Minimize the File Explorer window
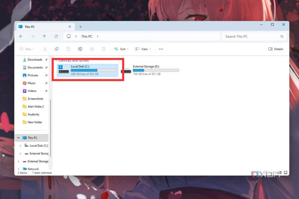This screenshot has height=199, width=299. 261,24
